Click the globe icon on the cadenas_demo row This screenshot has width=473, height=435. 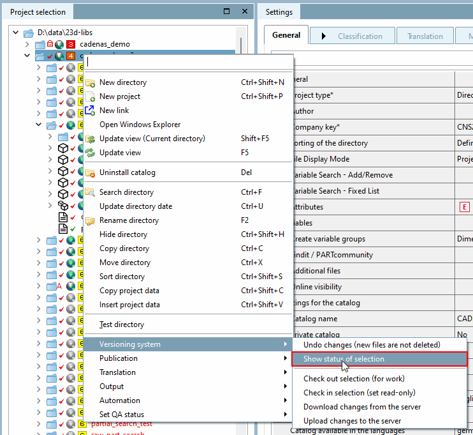click(59, 45)
